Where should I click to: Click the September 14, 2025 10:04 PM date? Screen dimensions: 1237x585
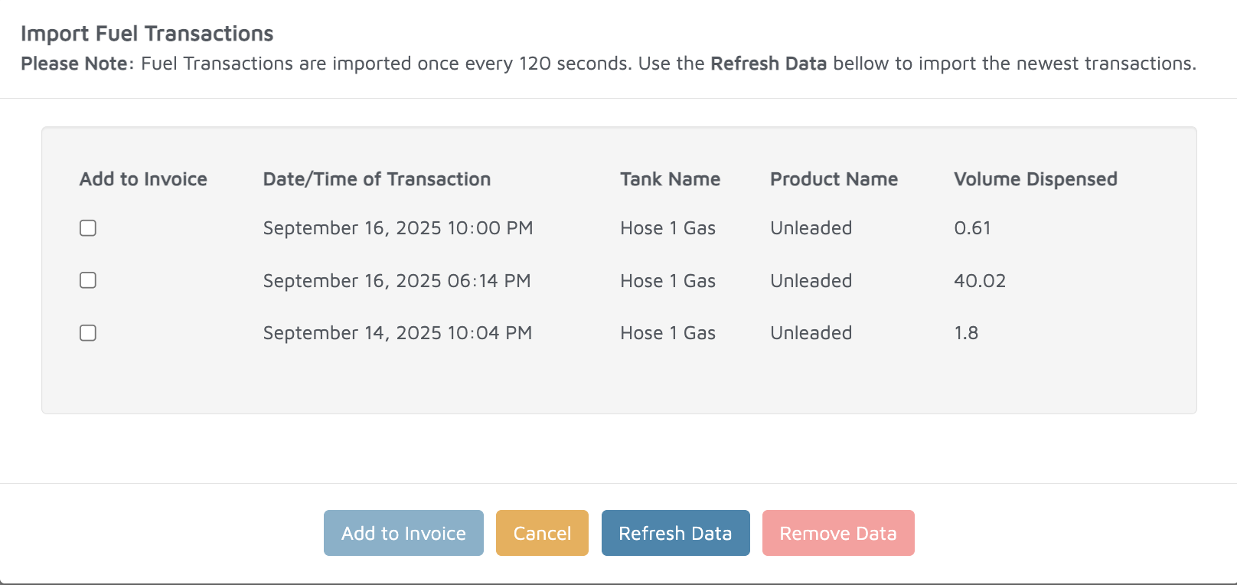point(397,333)
